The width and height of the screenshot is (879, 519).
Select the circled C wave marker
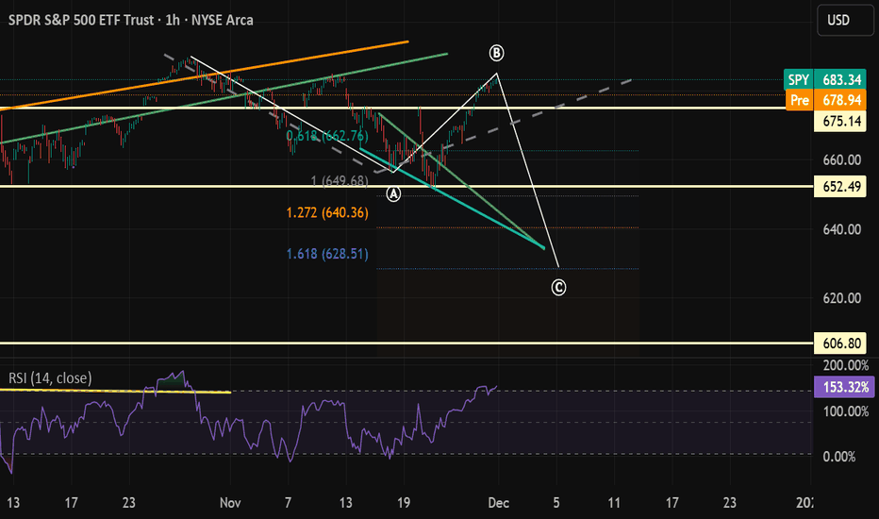point(558,287)
